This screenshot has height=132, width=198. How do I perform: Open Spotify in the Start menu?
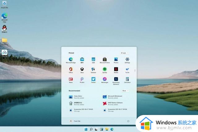[105, 70]
